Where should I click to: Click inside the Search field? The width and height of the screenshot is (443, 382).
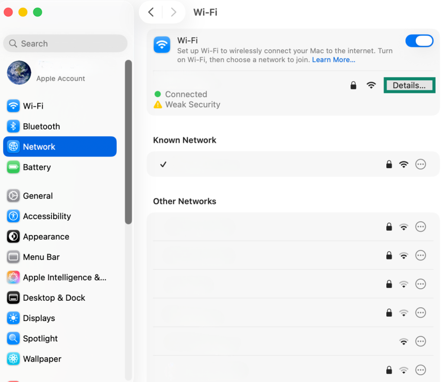65,43
